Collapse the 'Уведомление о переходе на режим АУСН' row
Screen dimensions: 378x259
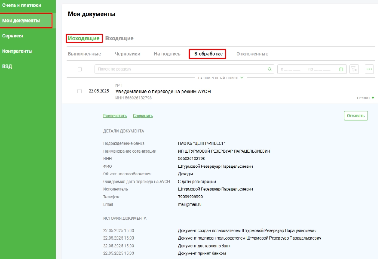click(163, 92)
